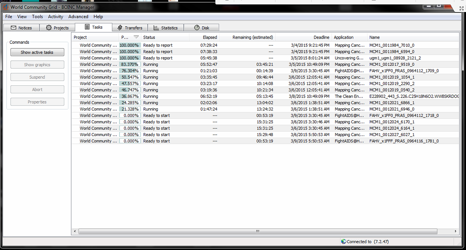Switch to the Notices tab
This screenshot has height=250, width=466.
[x=21, y=28]
